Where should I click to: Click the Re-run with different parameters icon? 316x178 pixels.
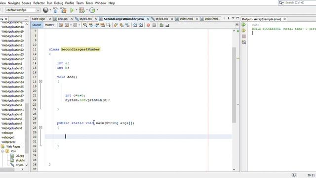coord(244,31)
